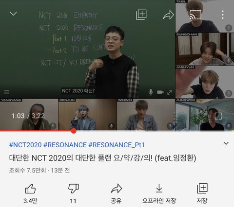Screen dimensions: 234x207
Task: Tap the share arrow on video overlay
Action: click(x=168, y=15)
